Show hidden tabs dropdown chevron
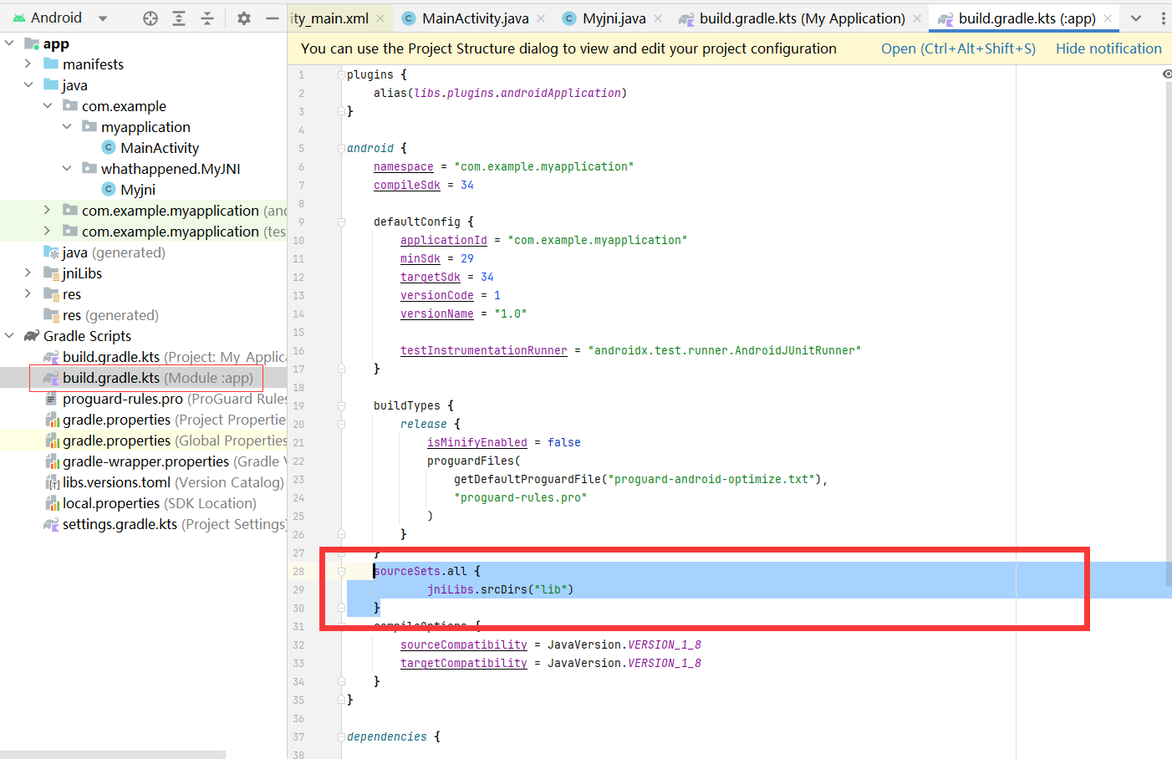The image size is (1172, 759). point(1136,18)
